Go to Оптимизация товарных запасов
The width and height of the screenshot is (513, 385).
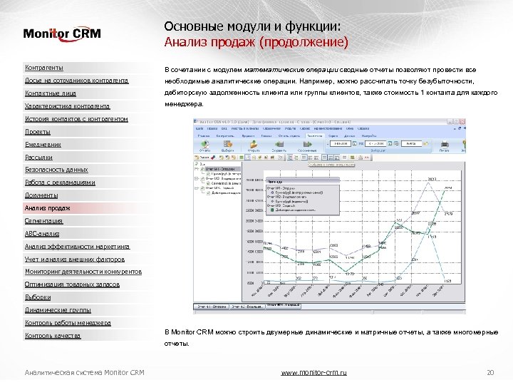72,284
